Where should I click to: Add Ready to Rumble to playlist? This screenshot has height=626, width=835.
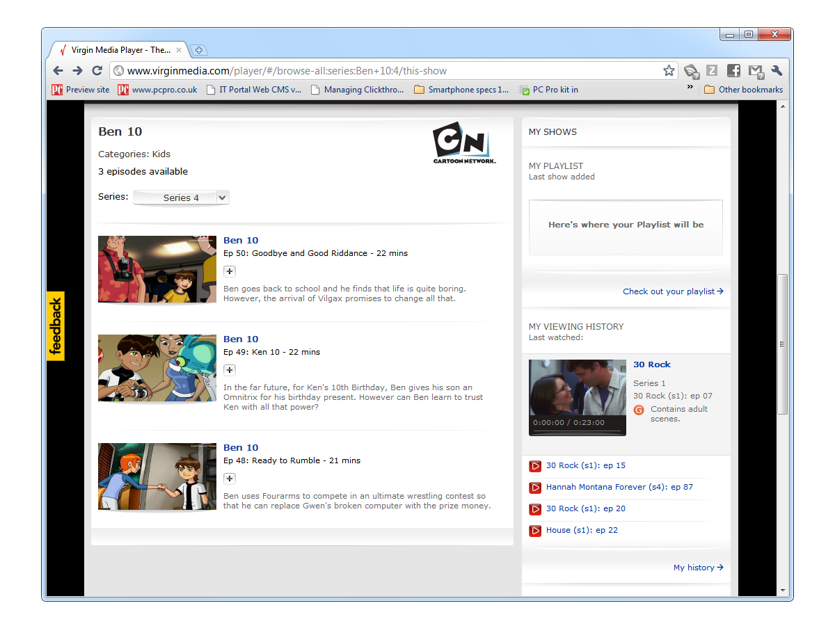tap(230, 479)
